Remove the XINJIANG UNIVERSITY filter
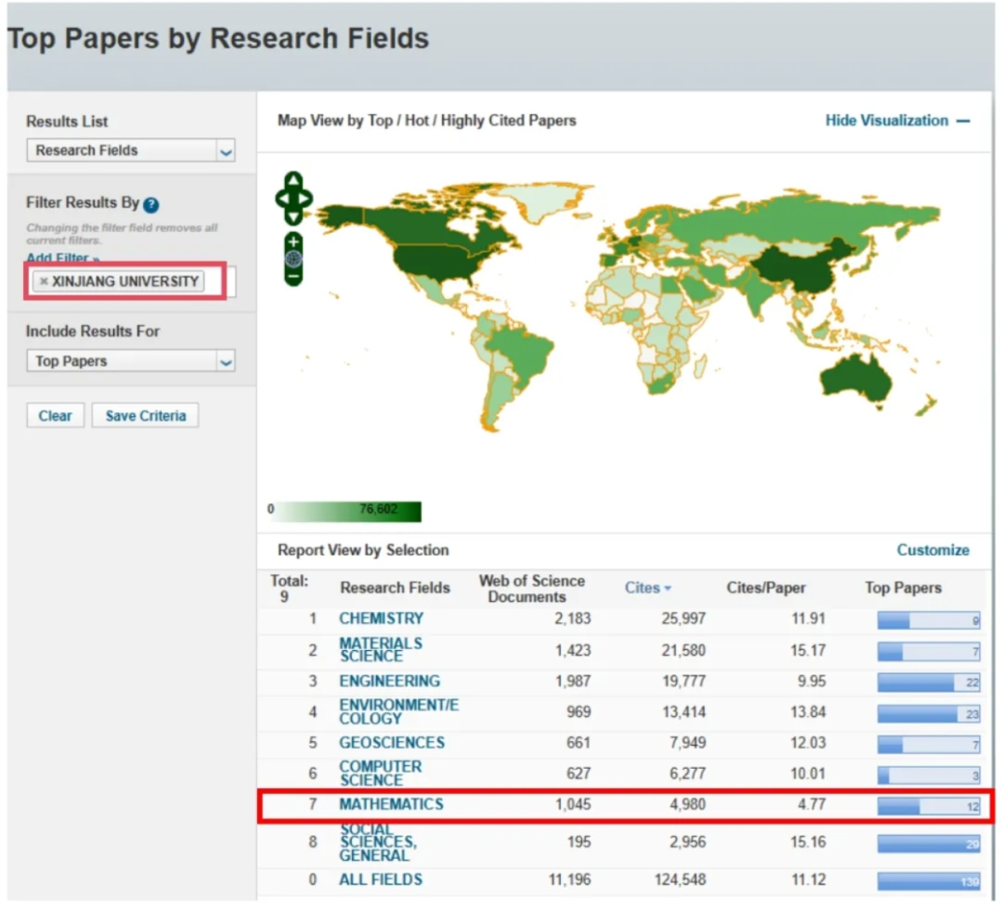The height and width of the screenshot is (911, 1003). pos(44,281)
